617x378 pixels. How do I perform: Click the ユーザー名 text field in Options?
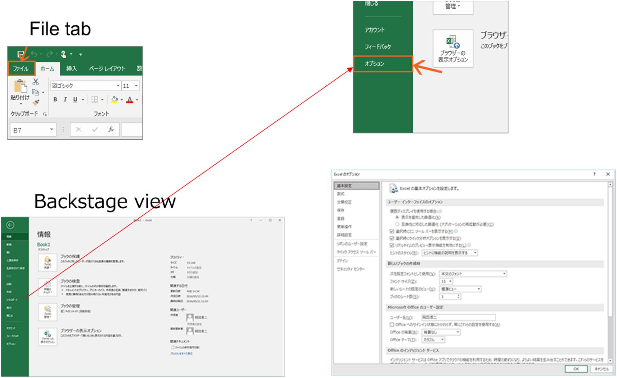[459, 317]
